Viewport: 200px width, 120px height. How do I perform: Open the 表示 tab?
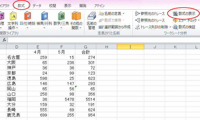[x=68, y=6]
